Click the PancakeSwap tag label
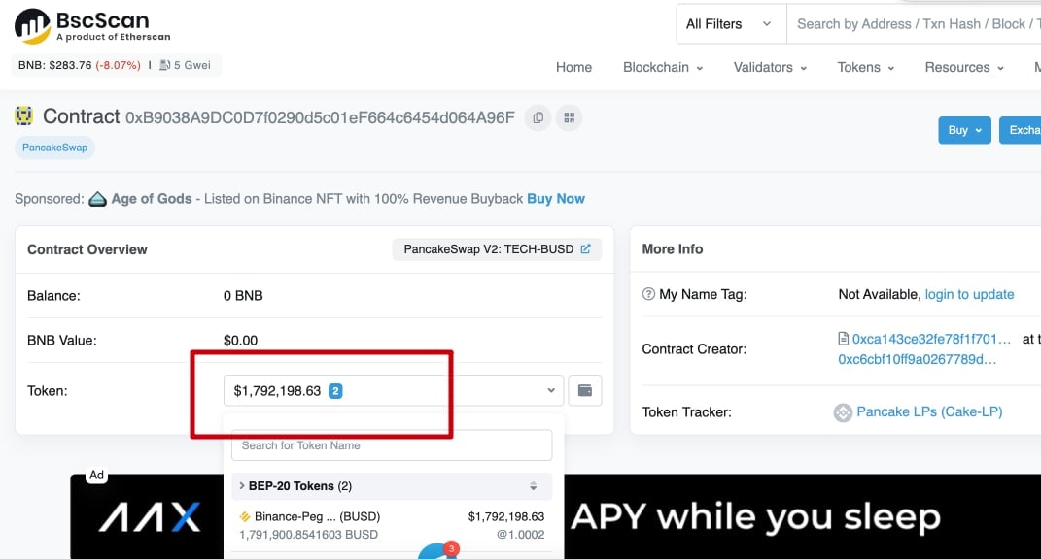Screen dimensions: 1041x559 [x=55, y=148]
